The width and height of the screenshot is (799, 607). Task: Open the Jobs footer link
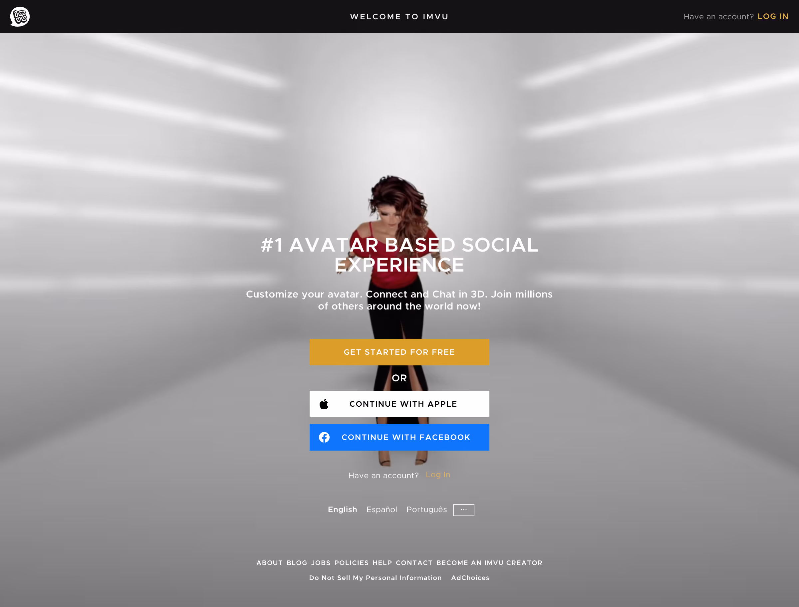321,563
